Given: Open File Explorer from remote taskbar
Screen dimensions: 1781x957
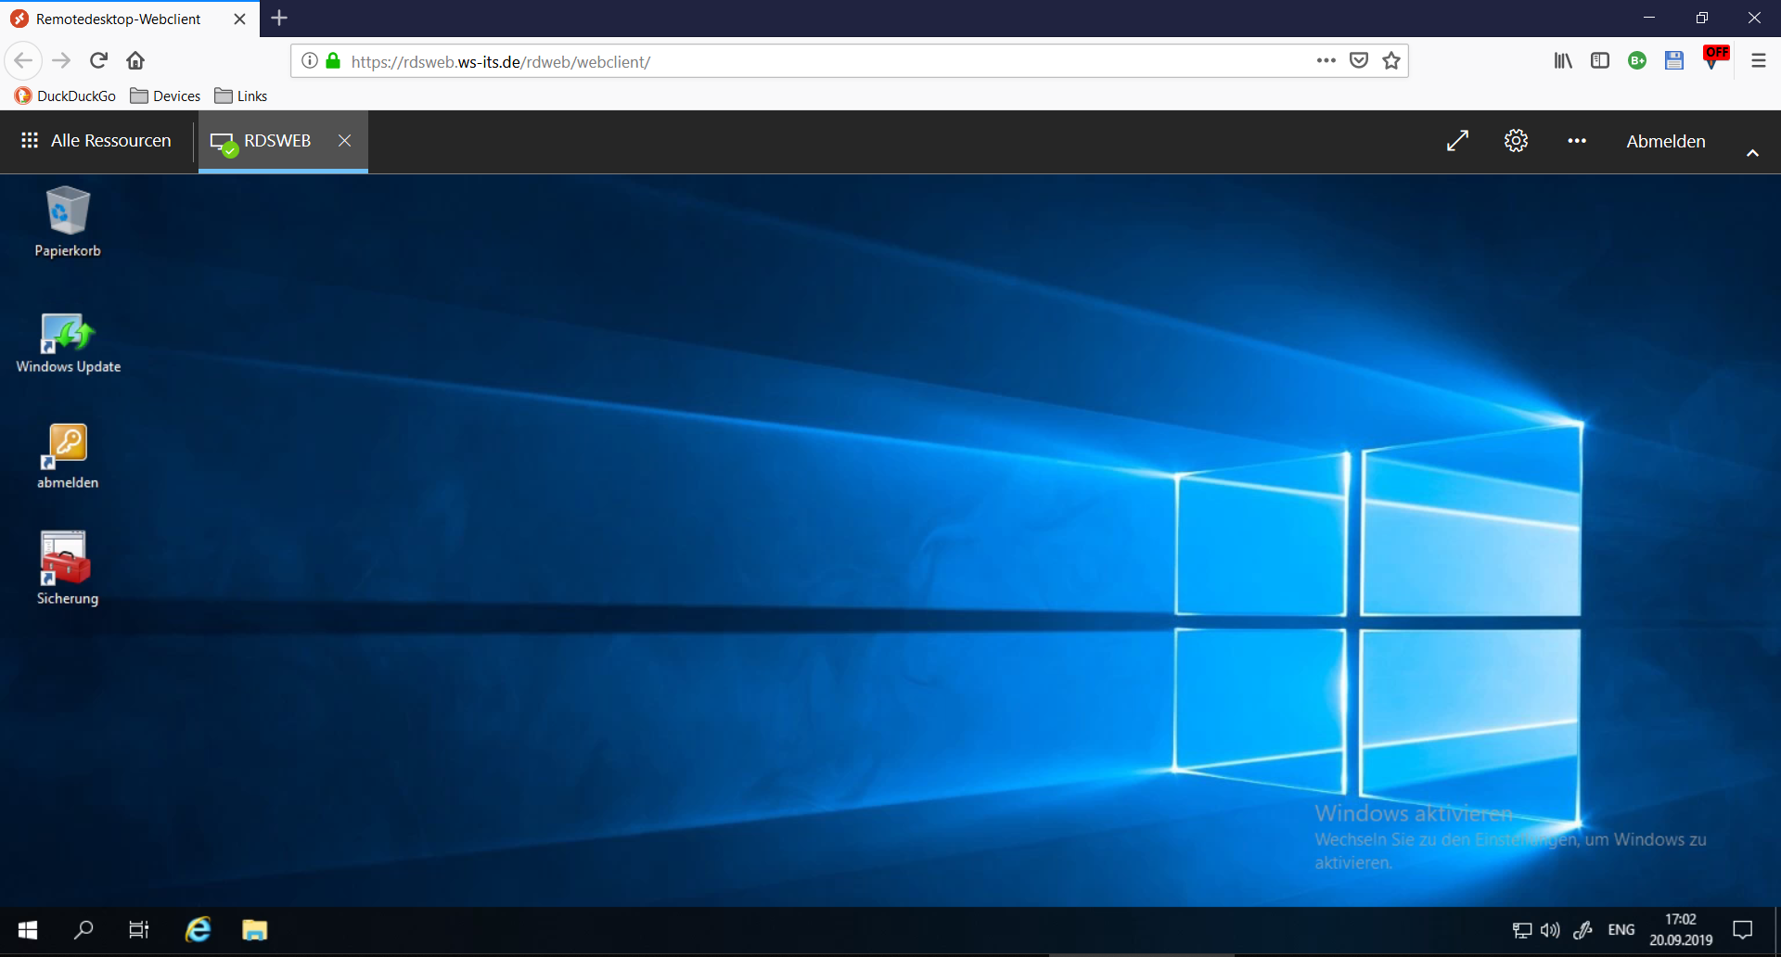Looking at the screenshot, I should 254,929.
